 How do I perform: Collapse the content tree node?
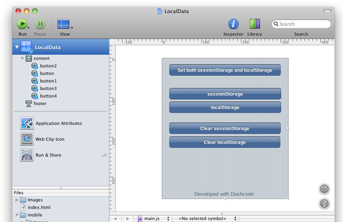point(23,58)
